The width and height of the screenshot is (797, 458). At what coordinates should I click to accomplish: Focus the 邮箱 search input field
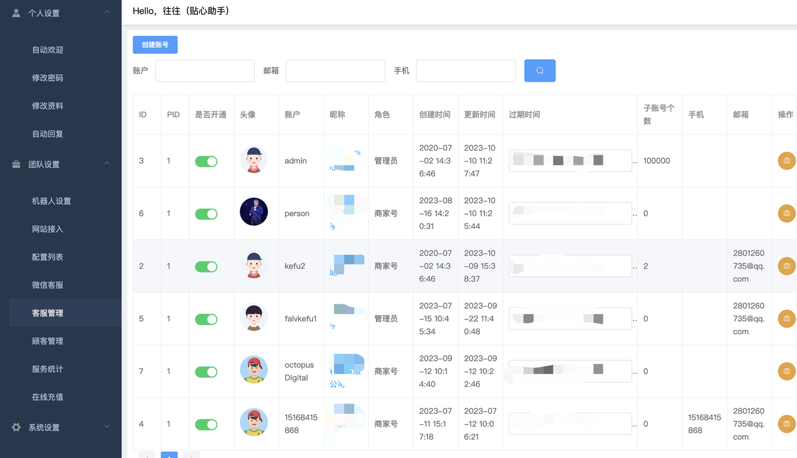point(335,71)
